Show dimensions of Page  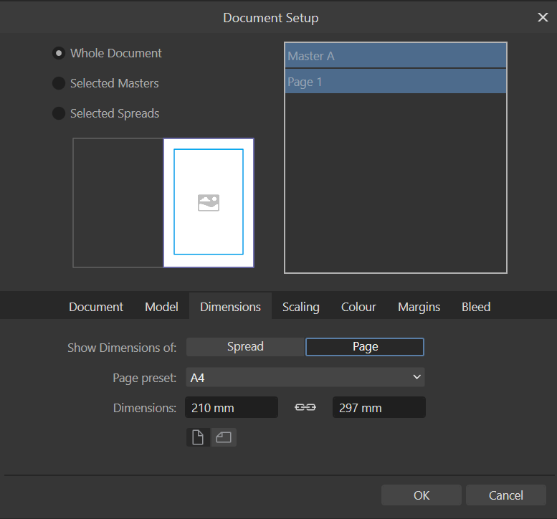(365, 347)
